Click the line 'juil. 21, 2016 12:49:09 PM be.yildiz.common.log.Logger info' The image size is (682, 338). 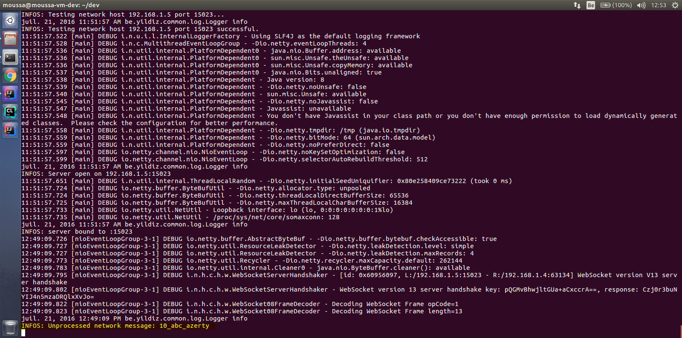[x=134, y=318]
